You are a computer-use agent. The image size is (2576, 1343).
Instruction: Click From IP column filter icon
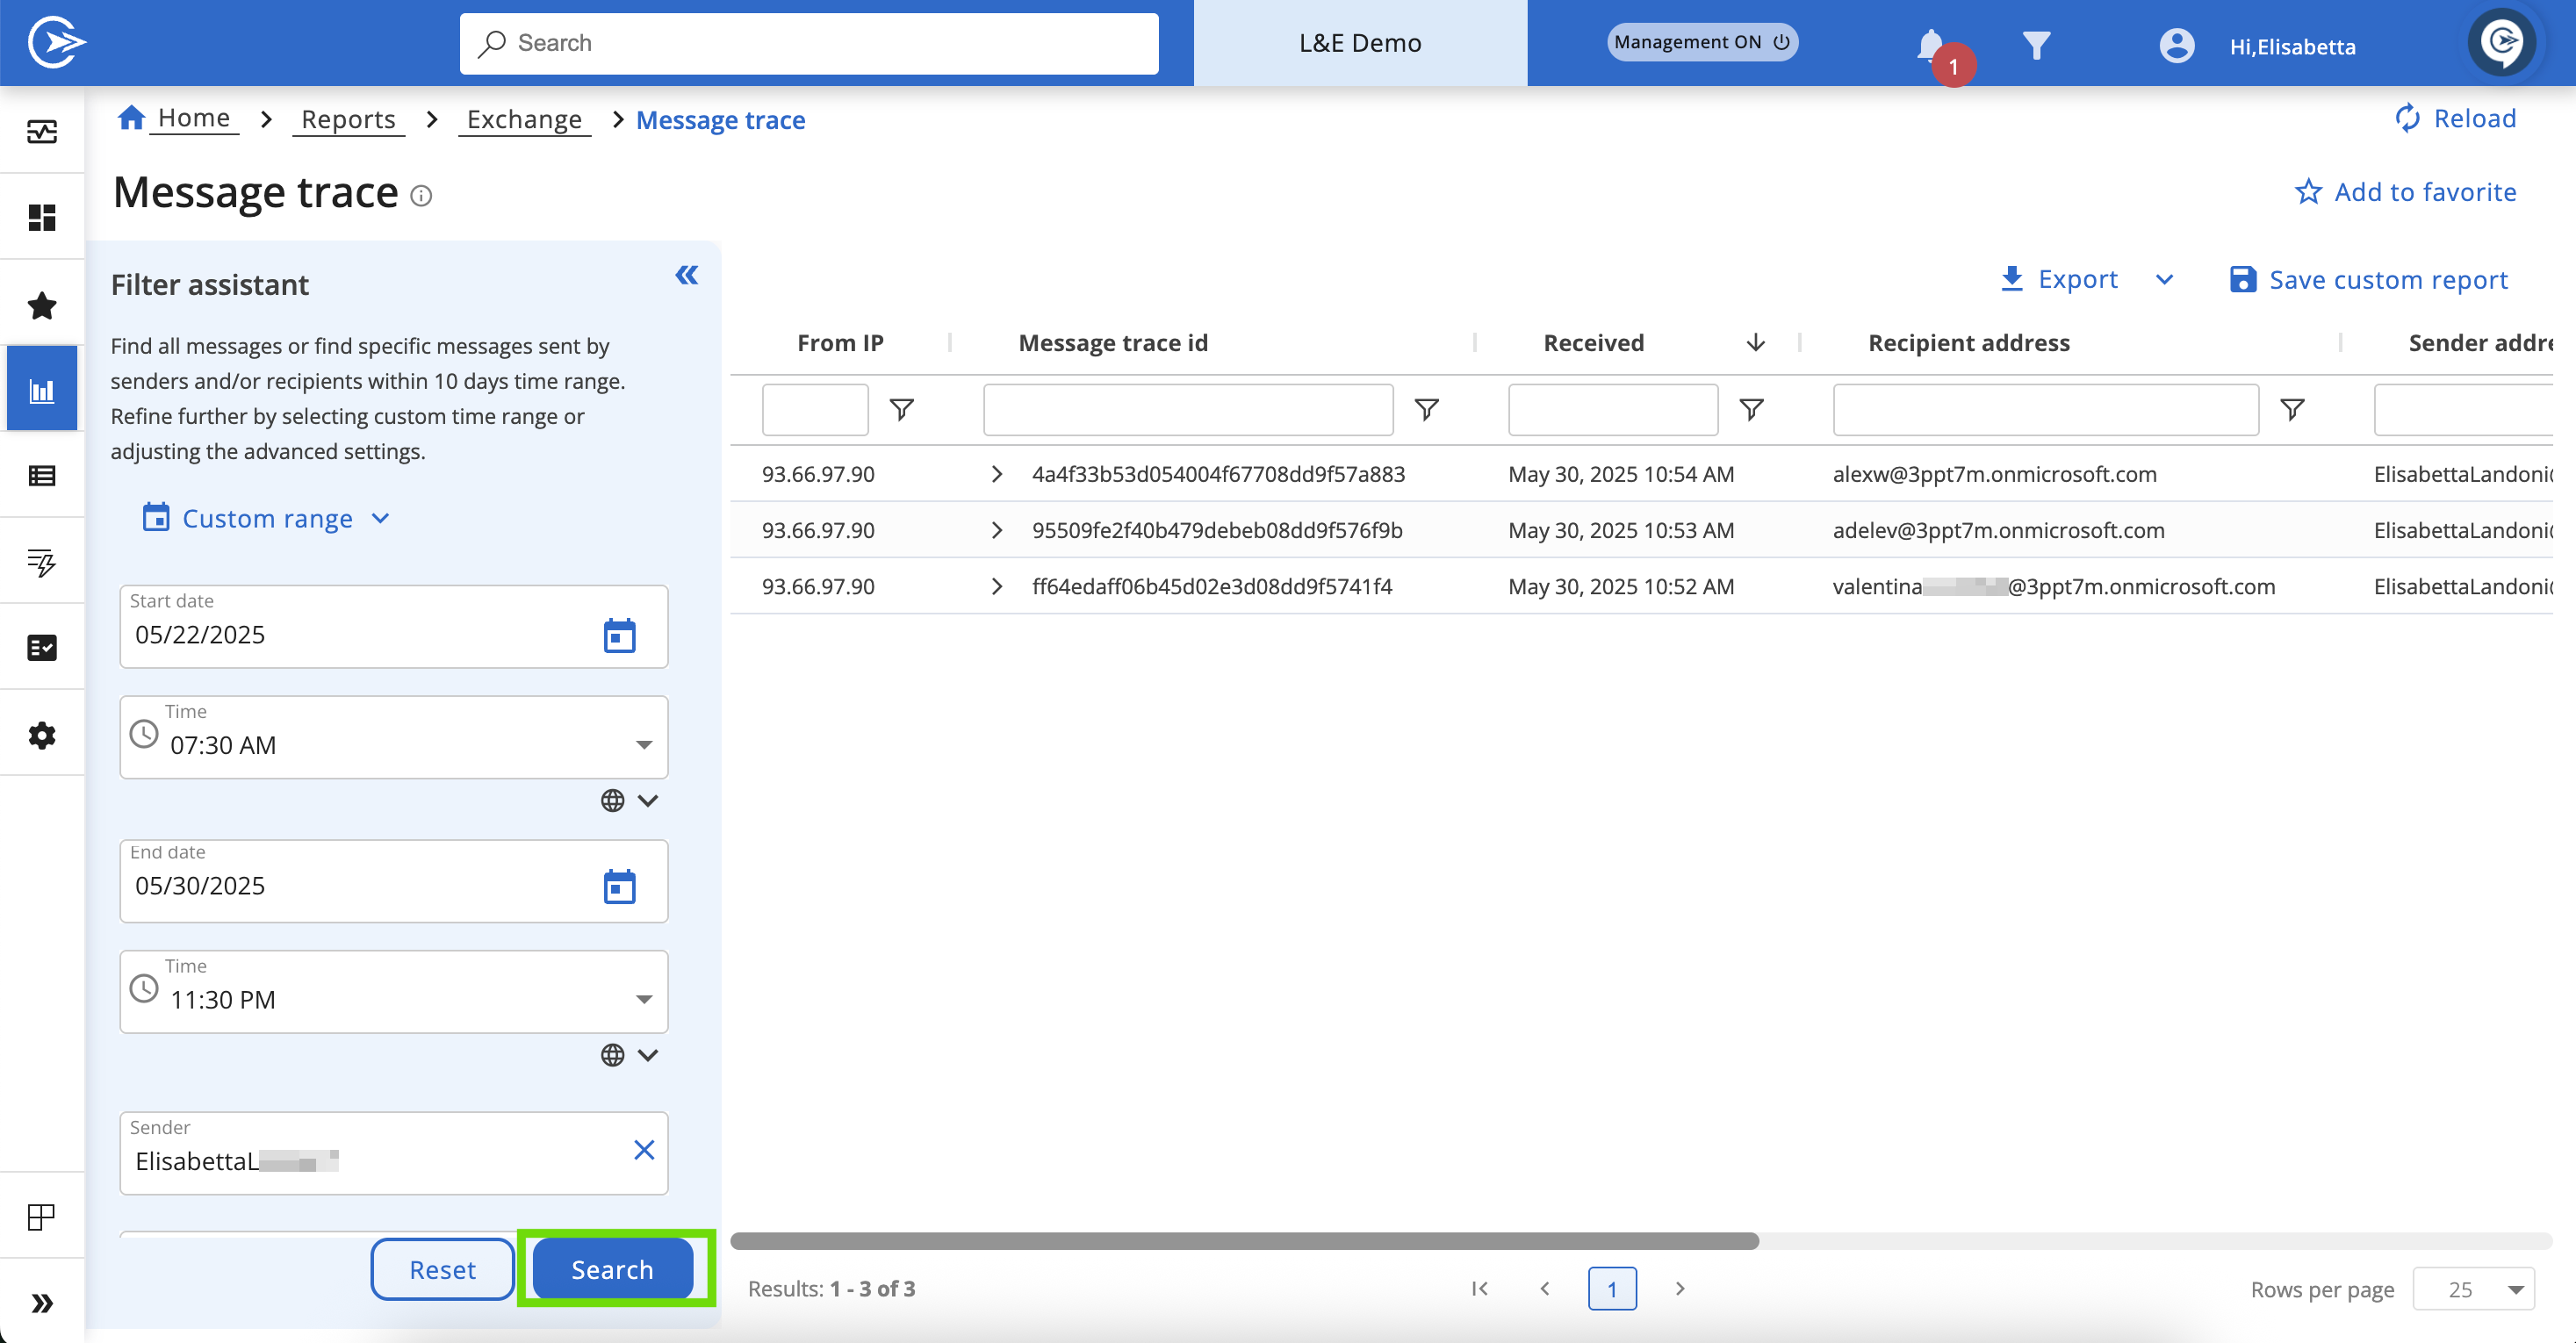tap(901, 409)
